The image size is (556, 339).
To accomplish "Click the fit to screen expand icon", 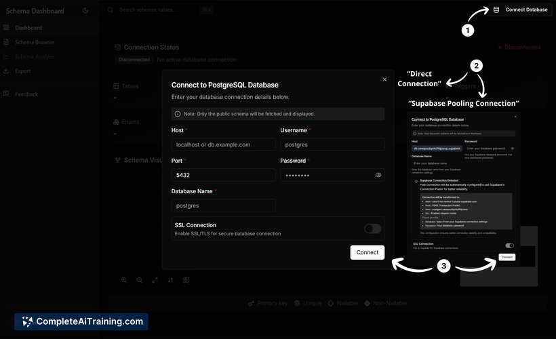I will pos(155,280).
